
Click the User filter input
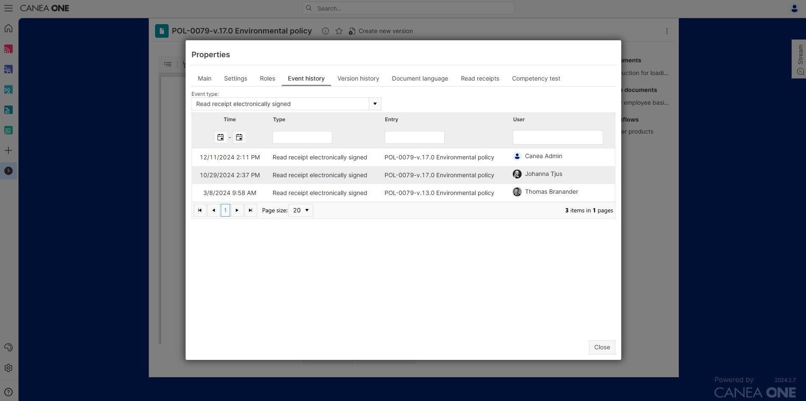click(558, 137)
